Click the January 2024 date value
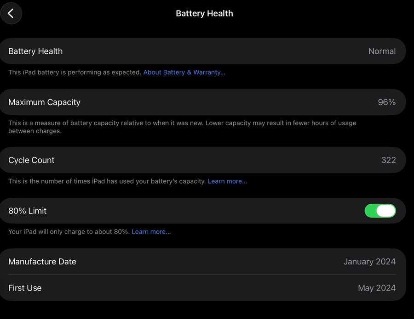This screenshot has height=319, width=414. coord(369,262)
